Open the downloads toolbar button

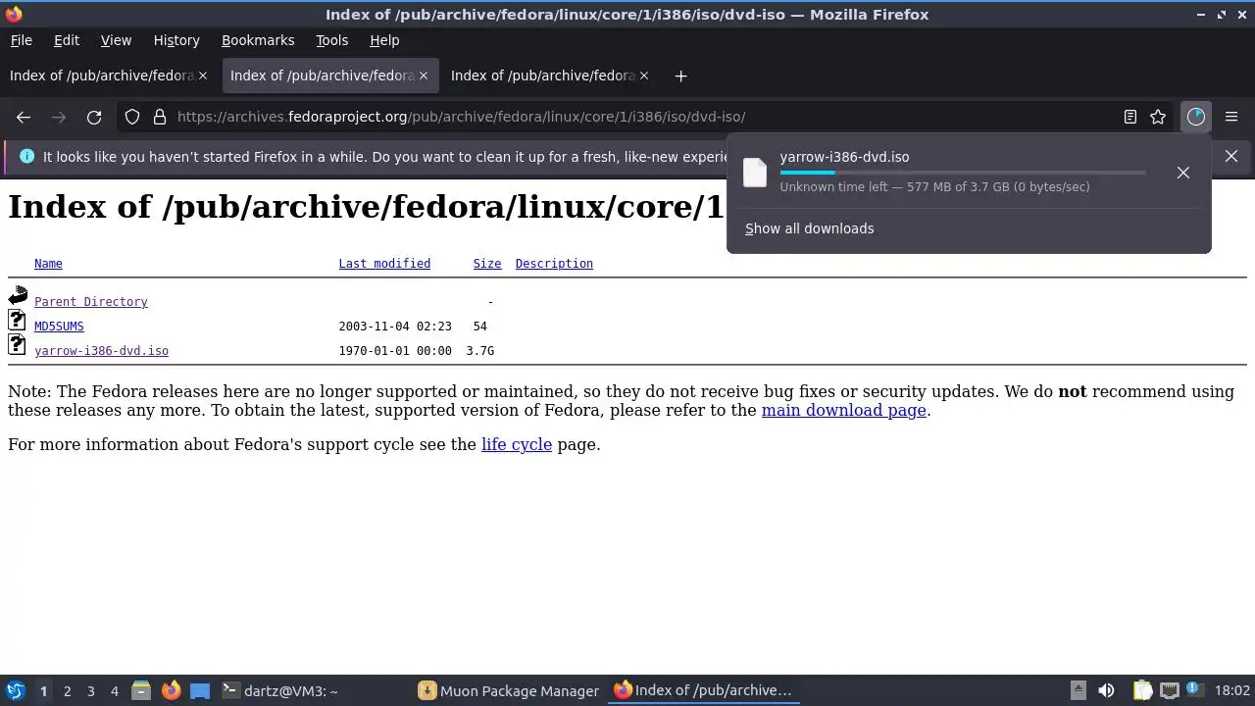tap(1196, 117)
